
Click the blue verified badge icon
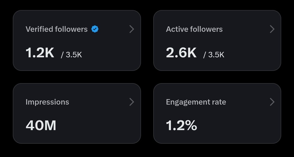tap(95, 29)
